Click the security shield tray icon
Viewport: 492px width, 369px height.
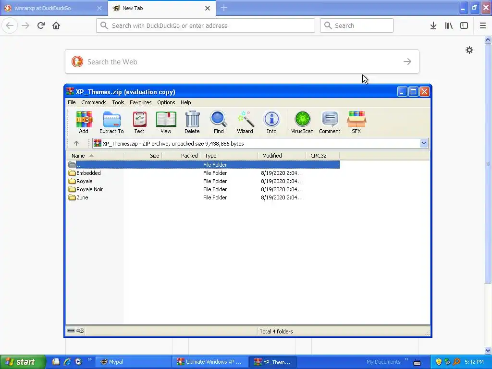coord(439,362)
